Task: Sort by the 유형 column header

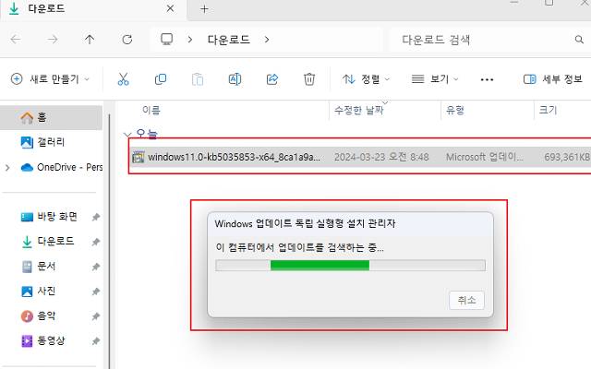Action: click(x=455, y=110)
